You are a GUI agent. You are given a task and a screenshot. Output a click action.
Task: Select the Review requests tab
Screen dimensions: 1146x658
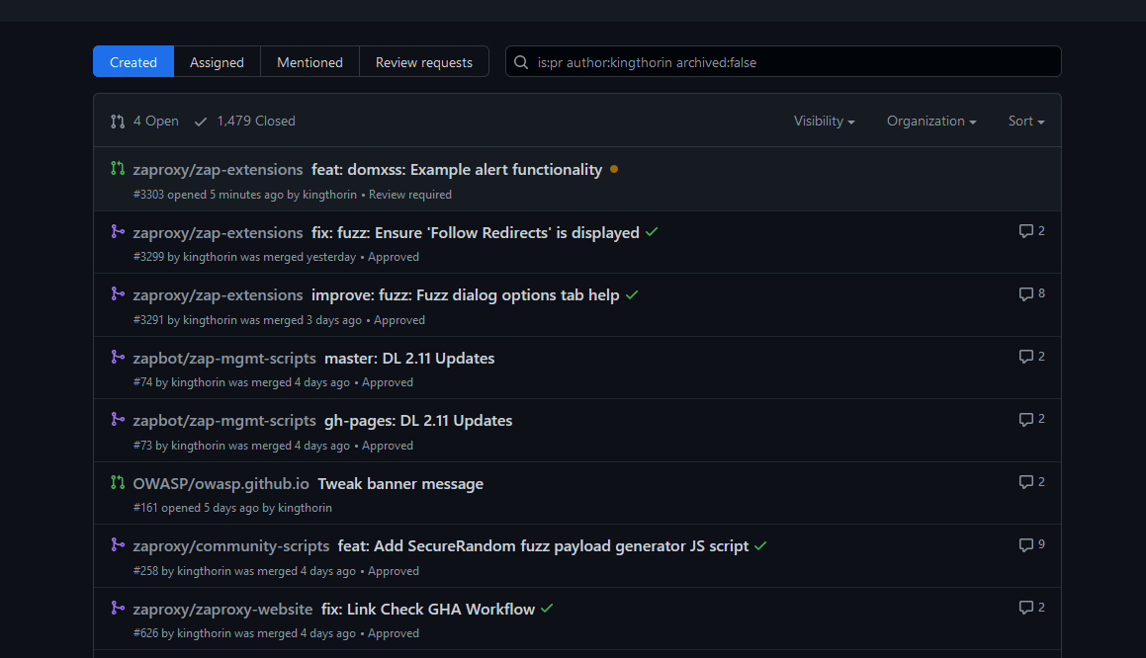coord(424,61)
